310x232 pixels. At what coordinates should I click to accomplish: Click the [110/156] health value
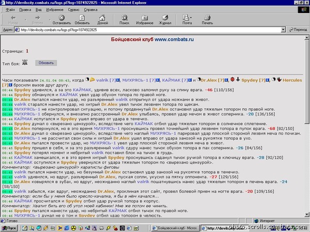tap(224, 90)
